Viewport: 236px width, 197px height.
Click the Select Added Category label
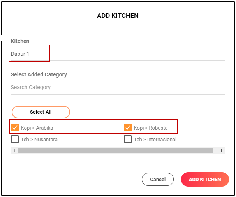point(39,74)
